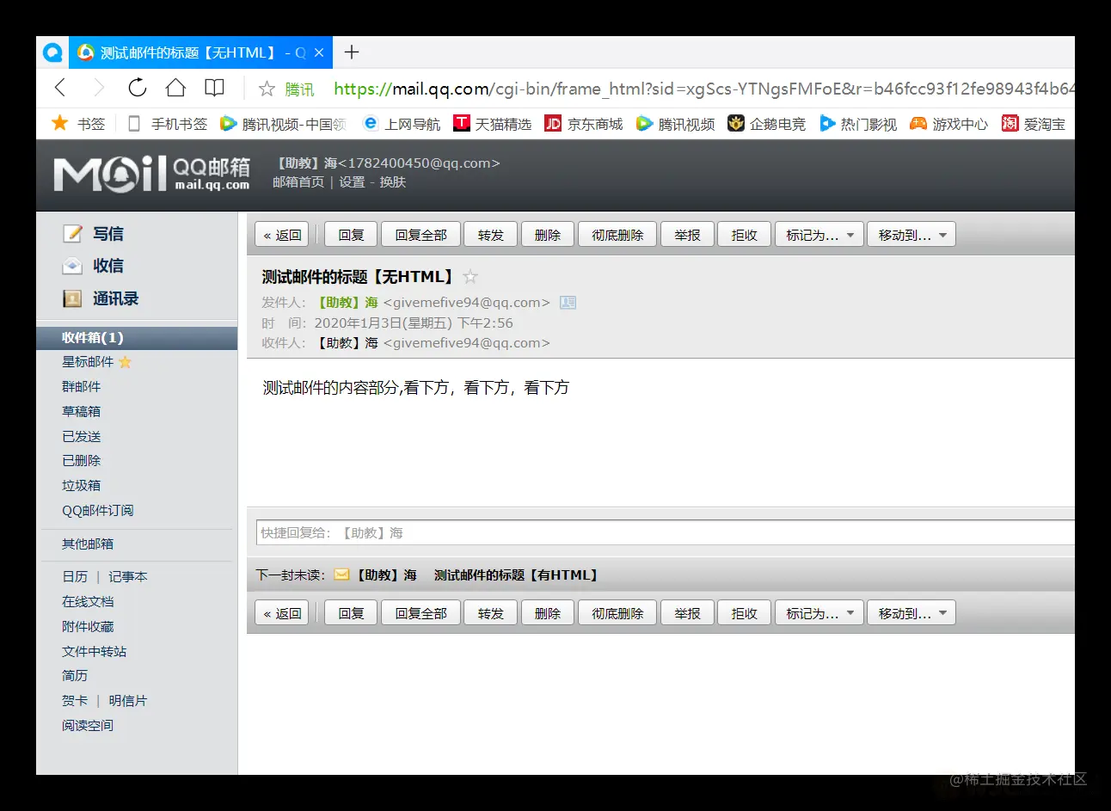Open 日历 in sidebar
The image size is (1111, 811).
(75, 577)
